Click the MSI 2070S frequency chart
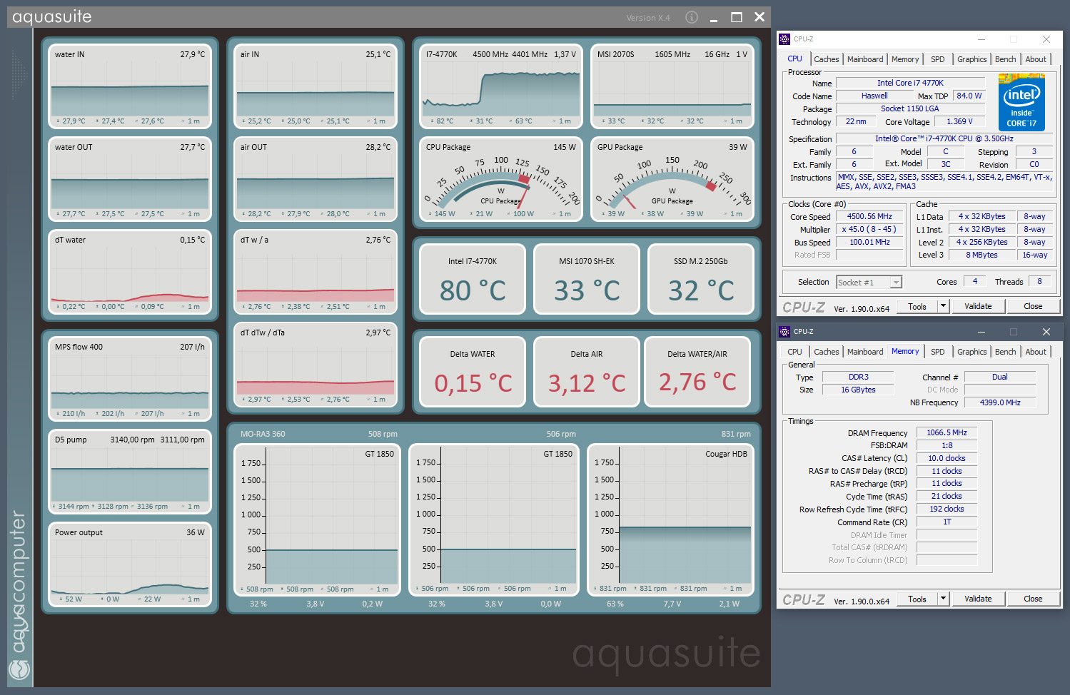This screenshot has width=1070, height=695. click(x=672, y=87)
